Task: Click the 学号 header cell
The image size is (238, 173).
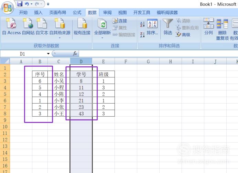Action: coord(81,74)
